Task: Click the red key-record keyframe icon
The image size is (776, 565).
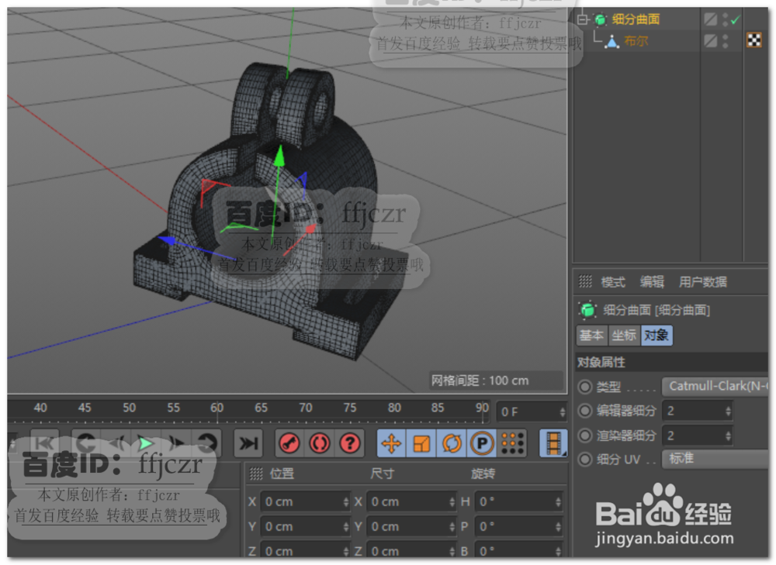Action: tap(289, 443)
